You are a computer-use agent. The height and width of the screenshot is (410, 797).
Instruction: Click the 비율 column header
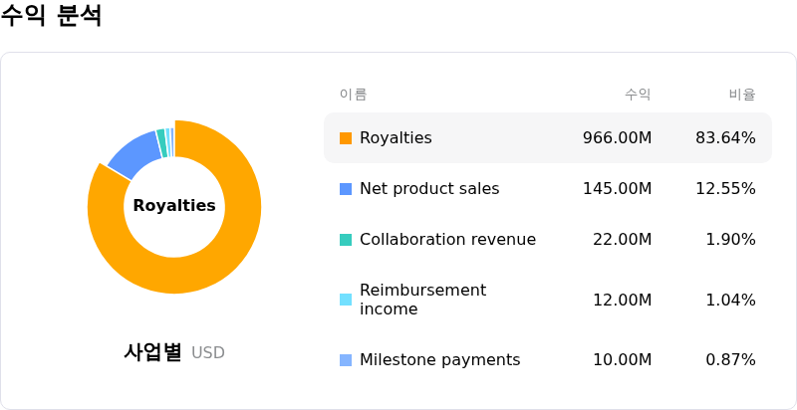tap(742, 95)
